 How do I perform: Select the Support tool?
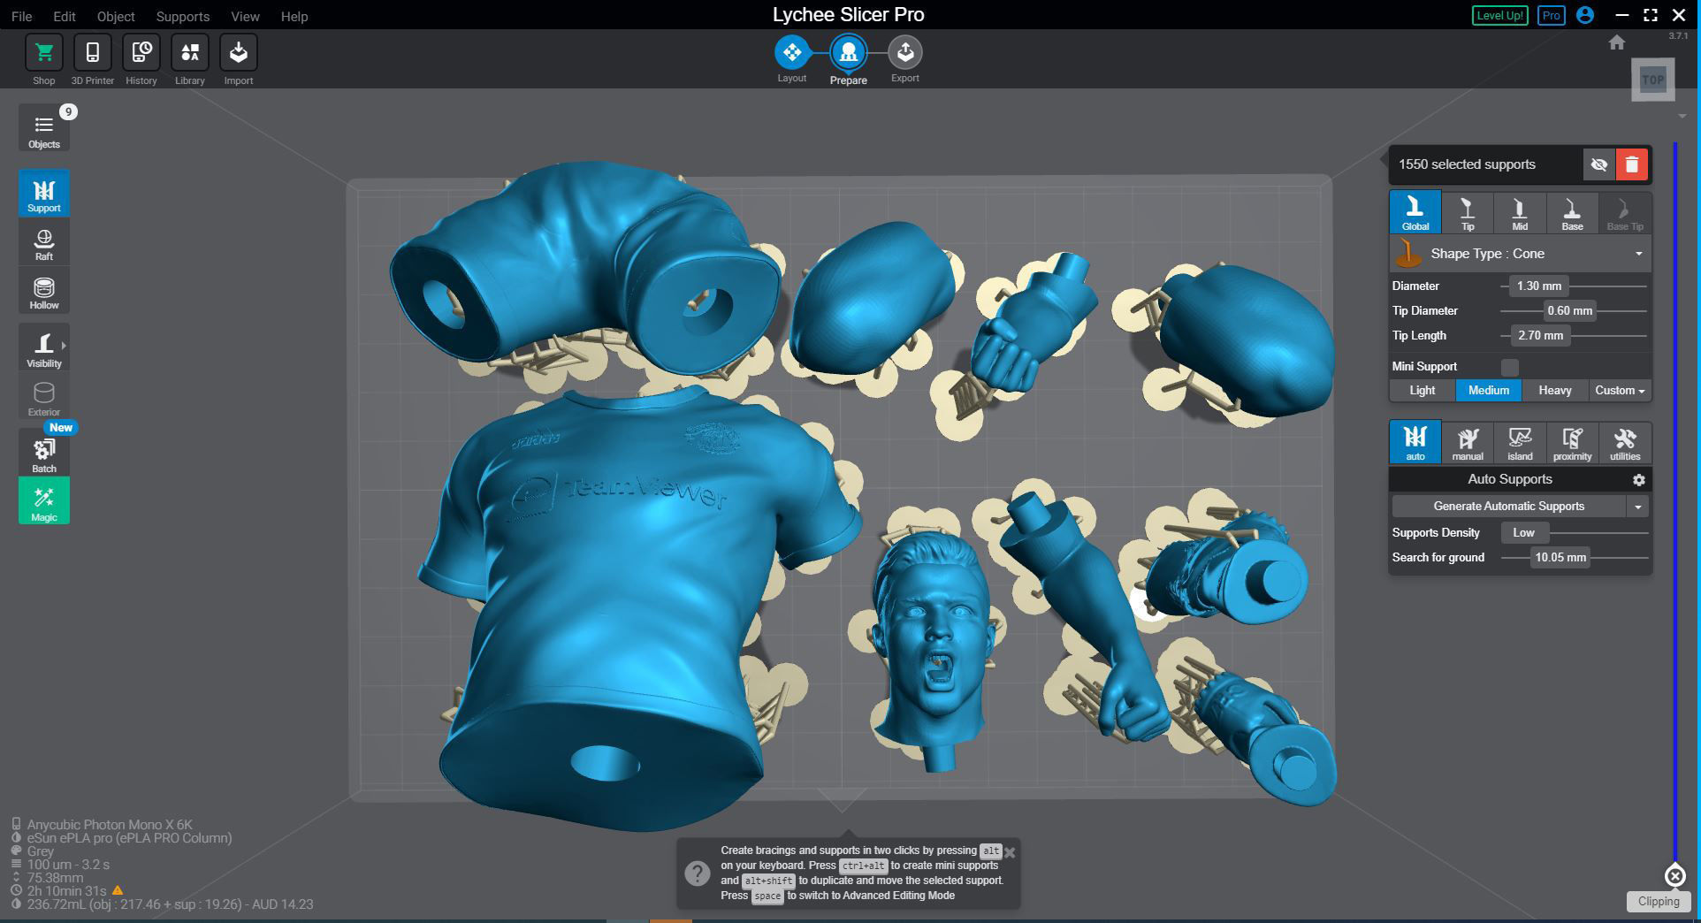coord(43,193)
